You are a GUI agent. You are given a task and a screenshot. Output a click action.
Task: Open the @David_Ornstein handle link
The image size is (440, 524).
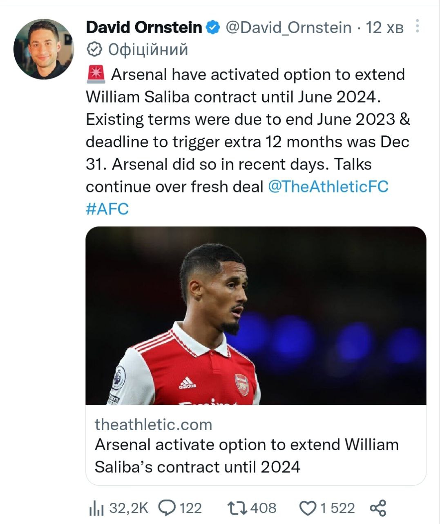[288, 27]
